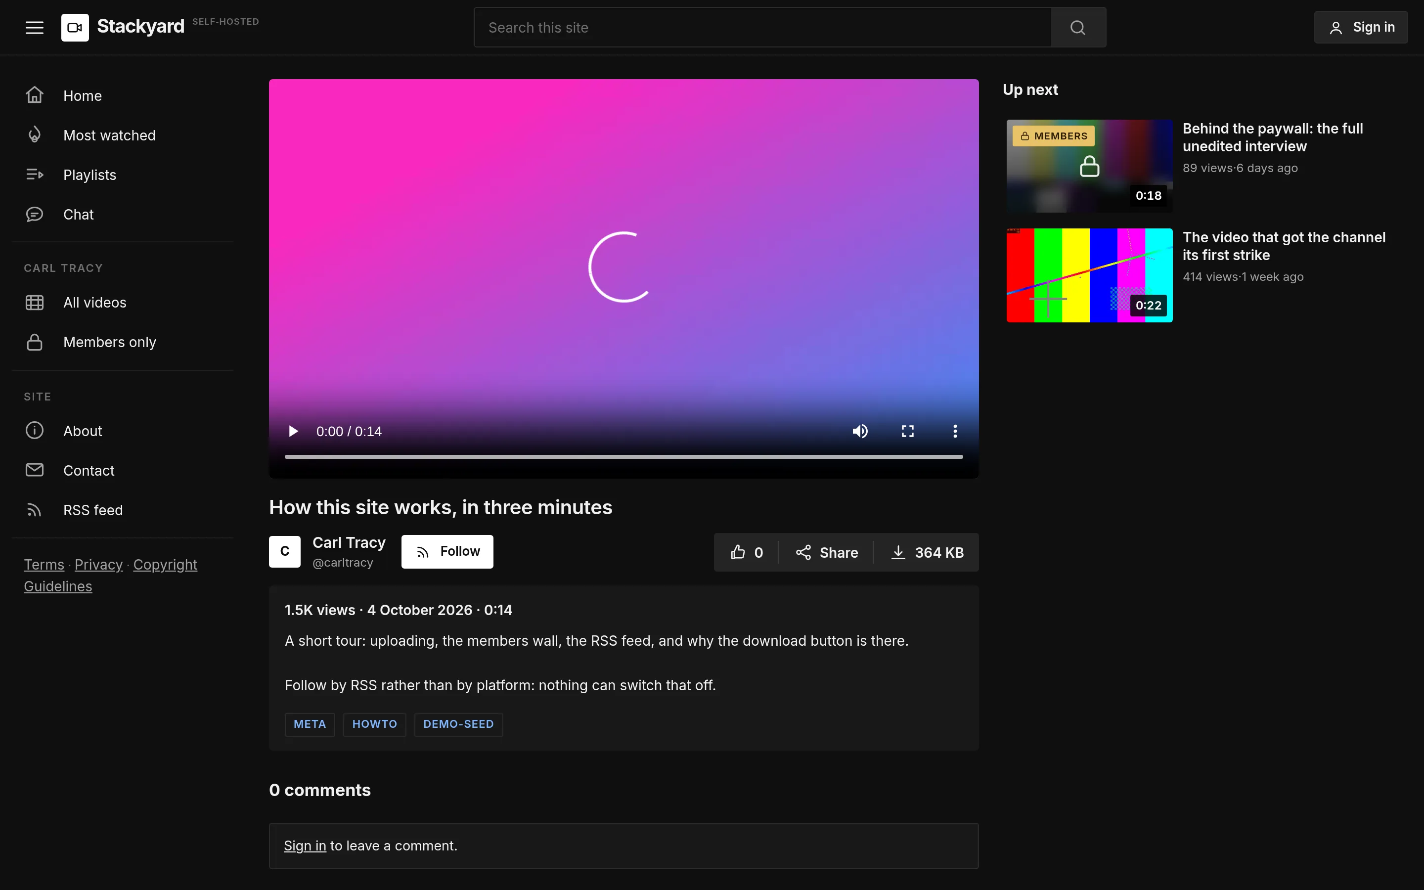Open 'Behind the paywall' video title
Image resolution: width=1424 pixels, height=890 pixels.
(x=1273, y=137)
